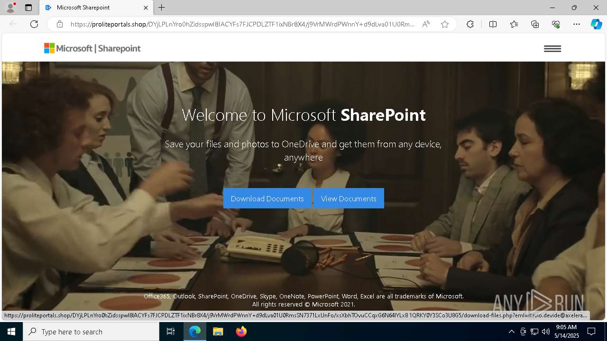The width and height of the screenshot is (607, 341).
Task: Refresh the current page
Action: (34, 24)
